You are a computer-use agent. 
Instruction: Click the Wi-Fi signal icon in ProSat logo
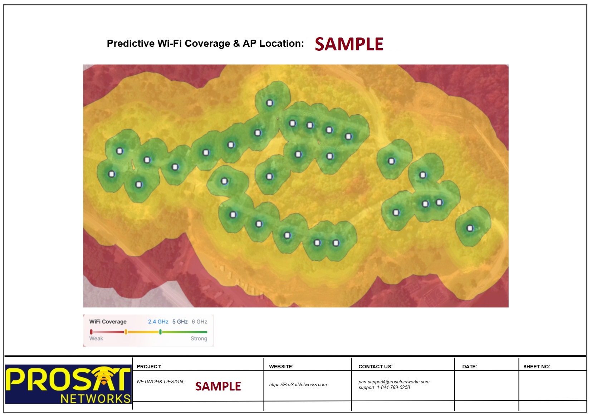tap(104, 376)
